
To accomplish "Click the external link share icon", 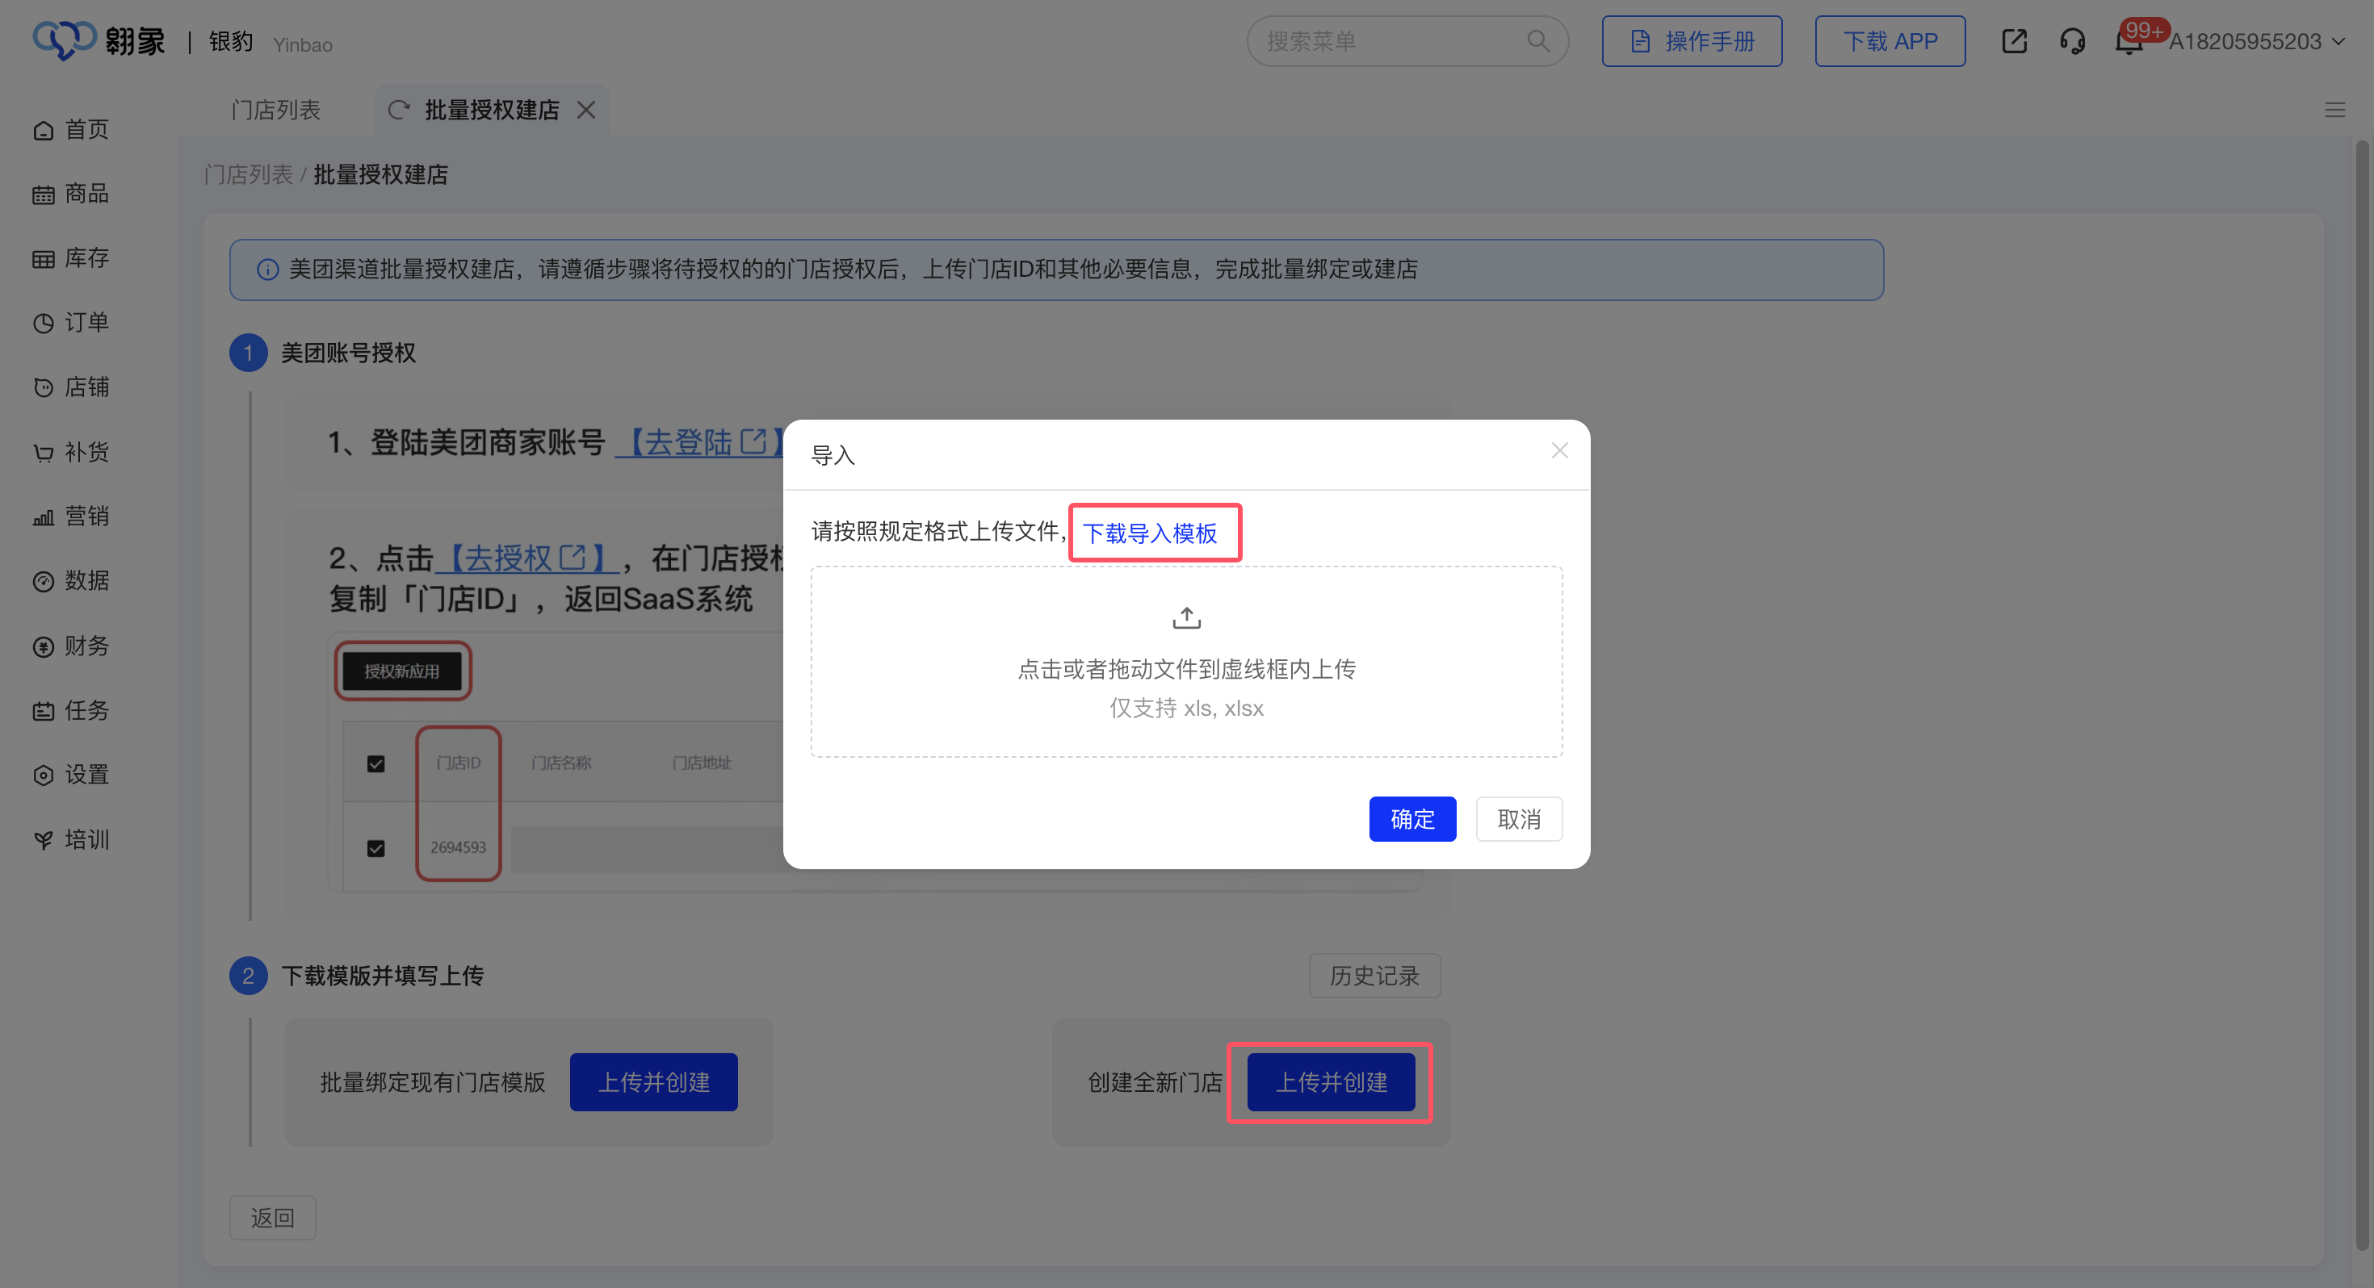I will (2014, 41).
